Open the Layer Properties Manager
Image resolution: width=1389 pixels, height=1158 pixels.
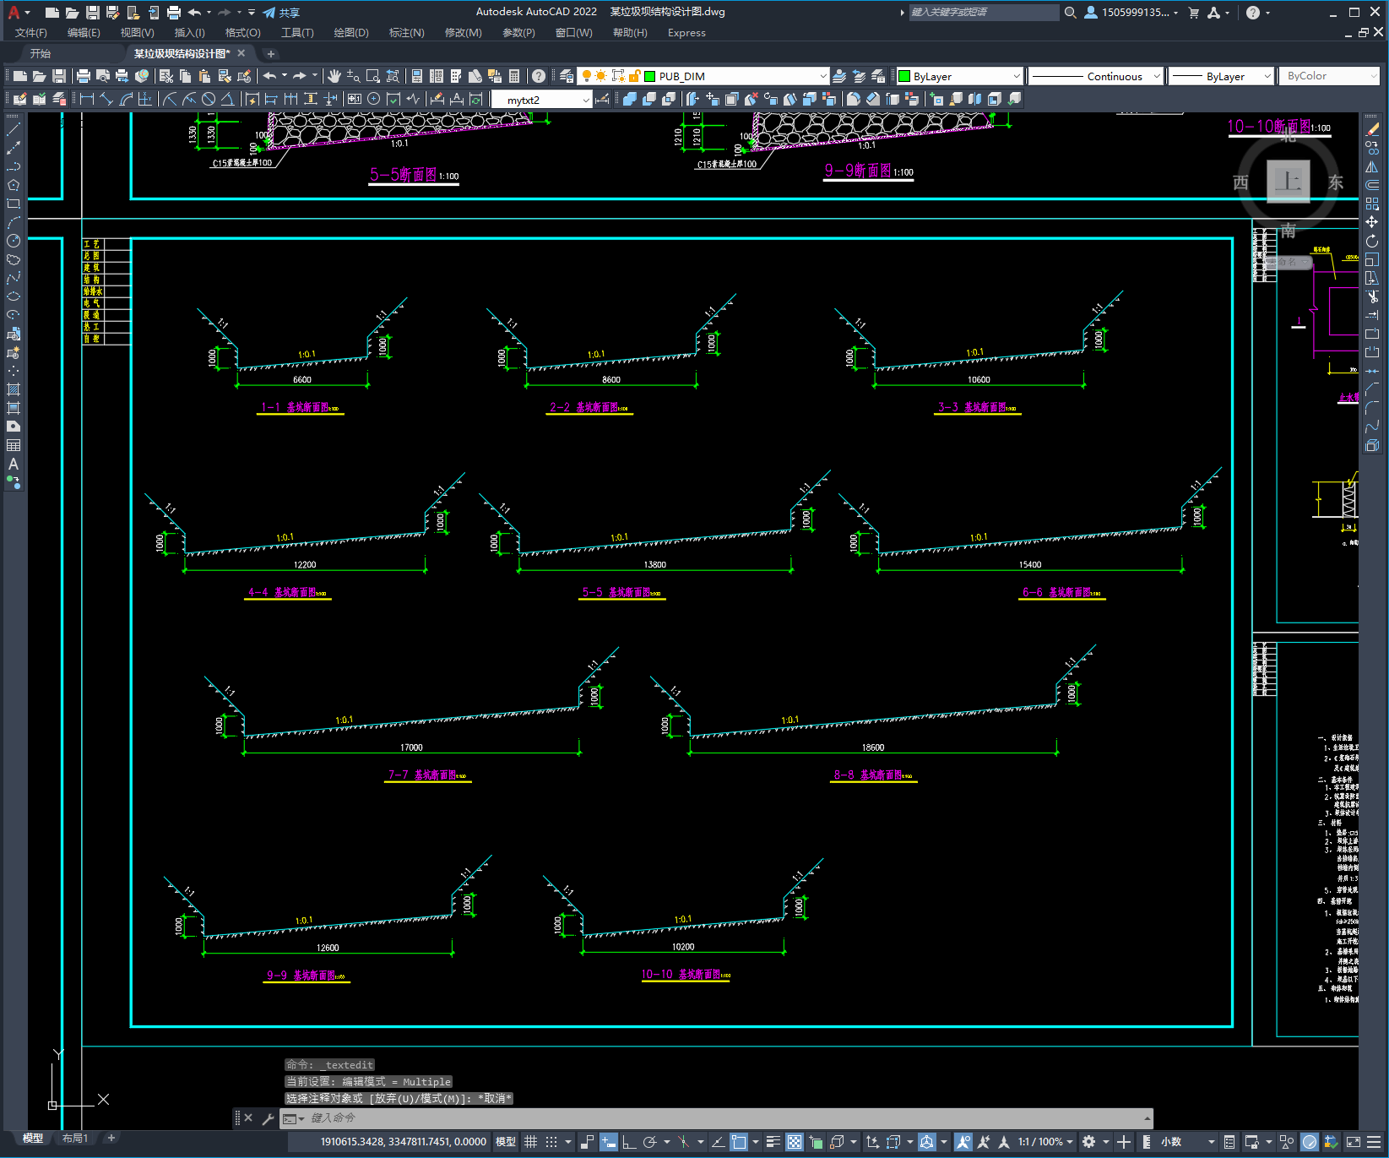click(x=567, y=76)
